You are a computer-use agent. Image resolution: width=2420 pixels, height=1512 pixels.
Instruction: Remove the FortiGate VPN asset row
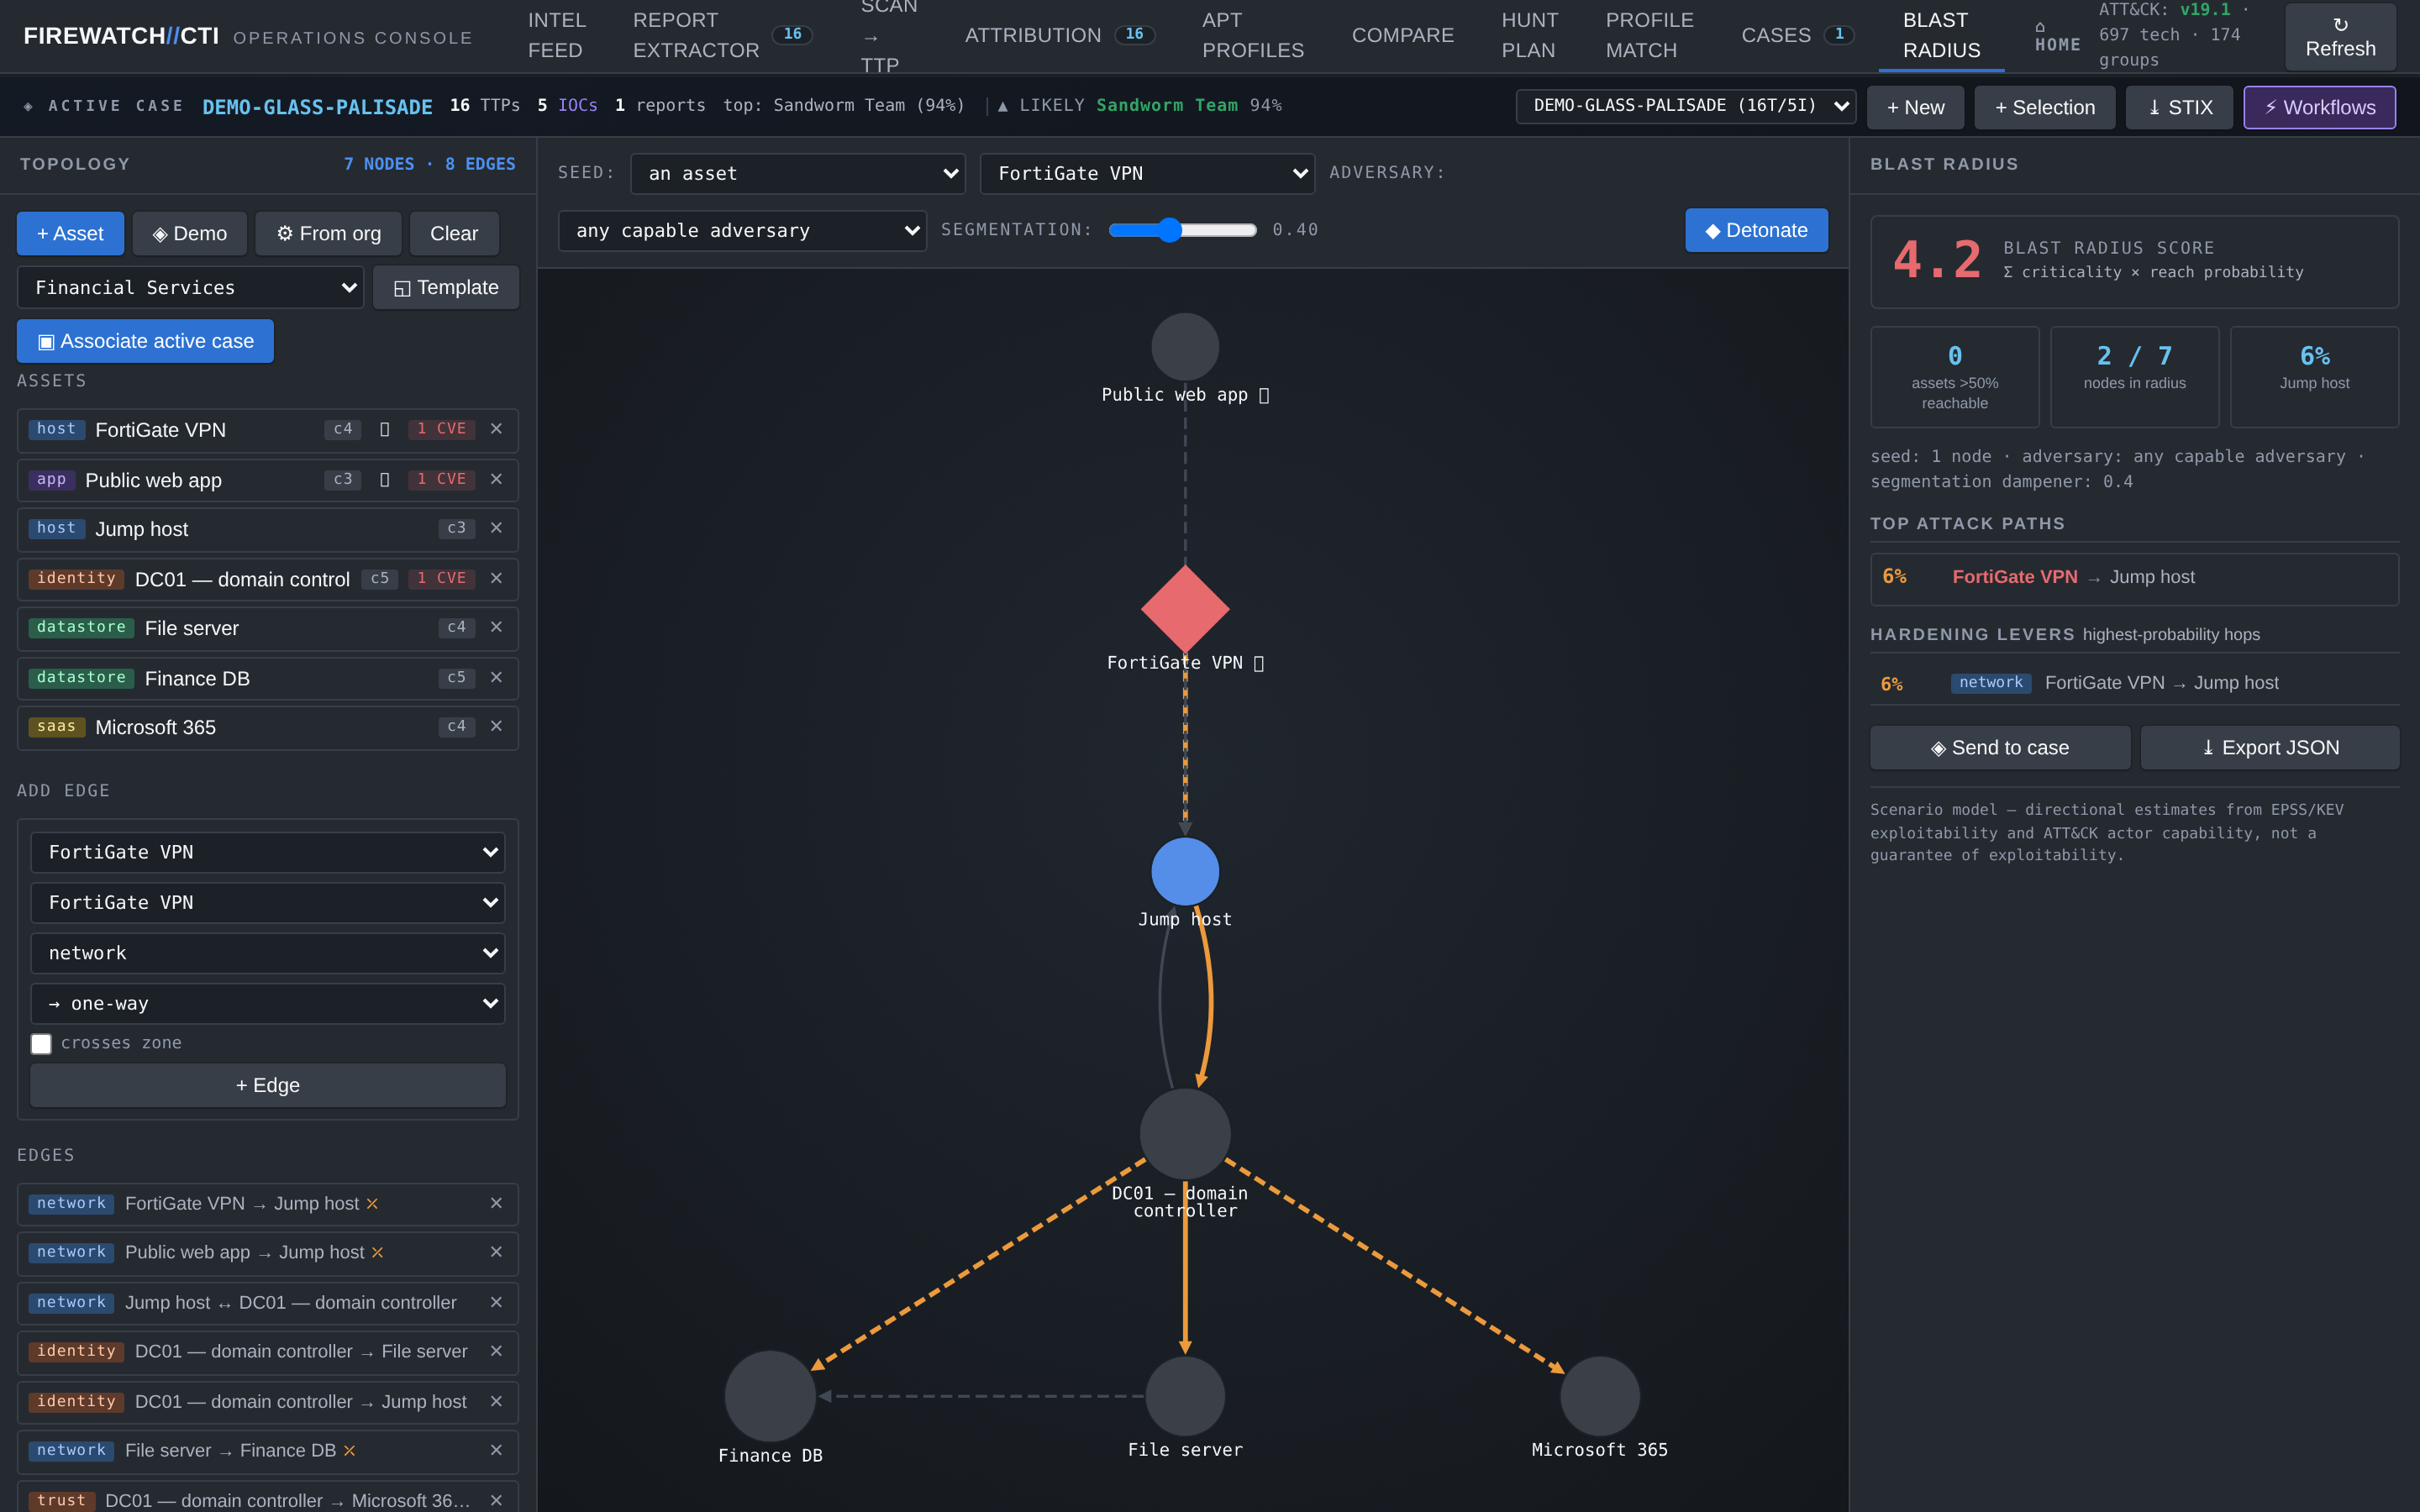click(496, 429)
